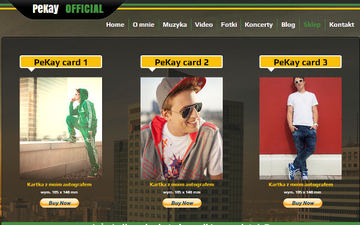Select the Video menu item
This screenshot has height=225, width=360.
204,25
